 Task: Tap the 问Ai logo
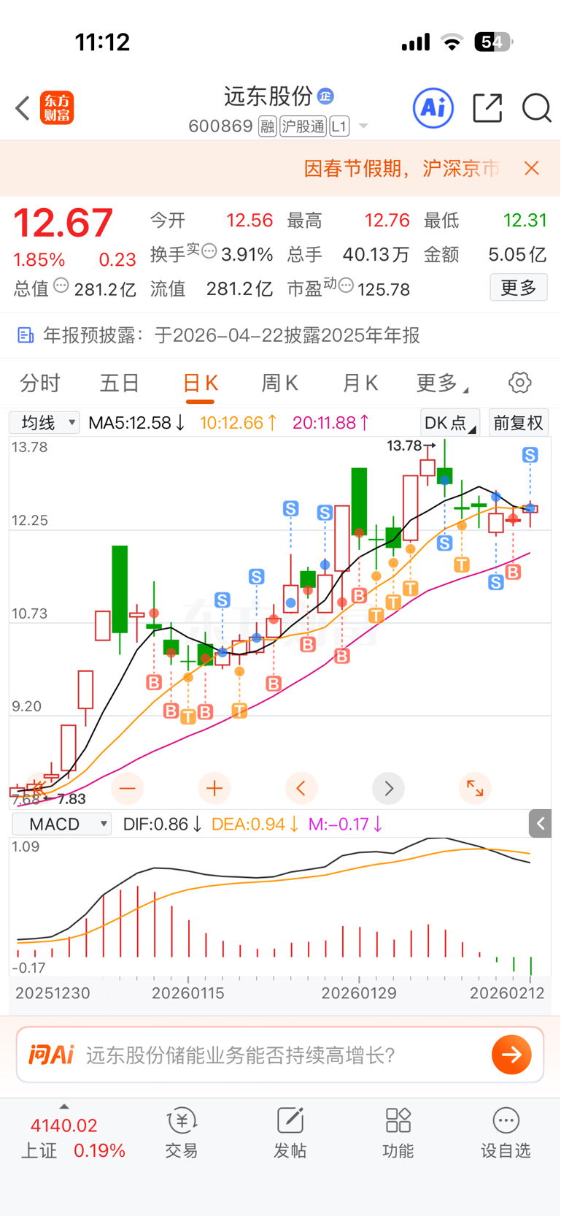pos(51,1055)
